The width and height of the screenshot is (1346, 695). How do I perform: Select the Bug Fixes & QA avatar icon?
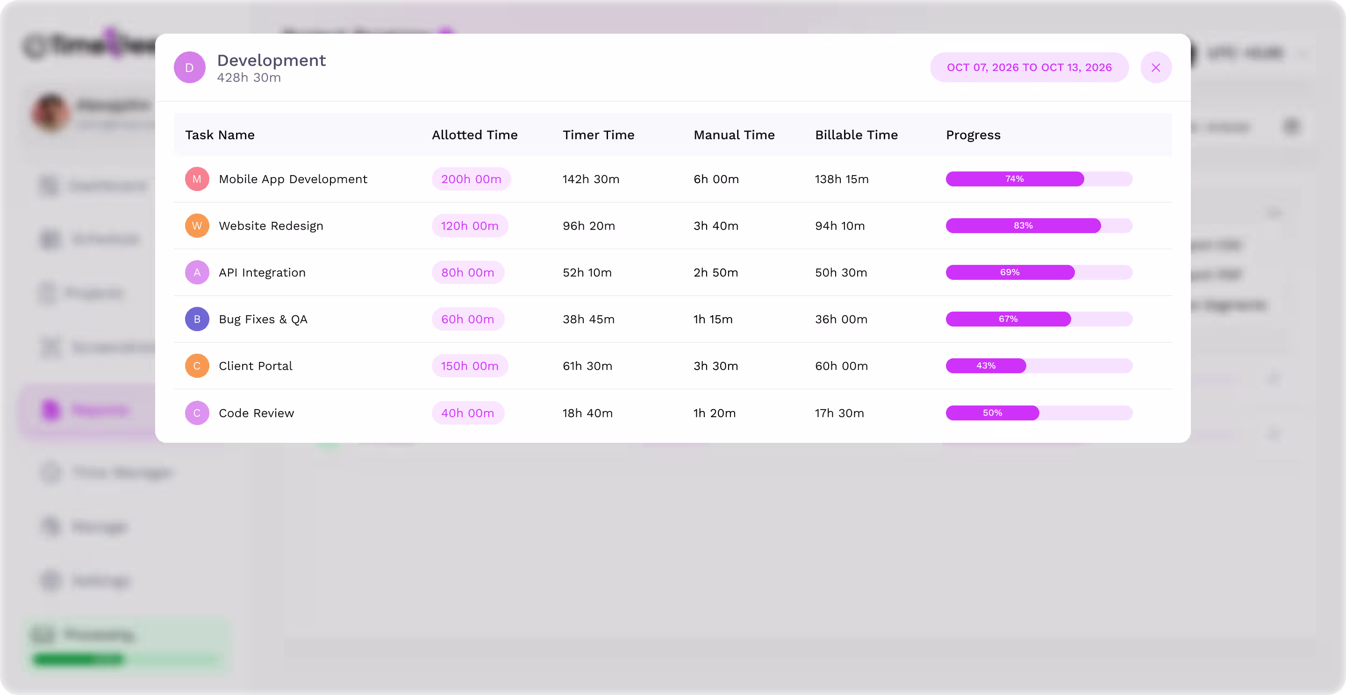click(x=197, y=319)
